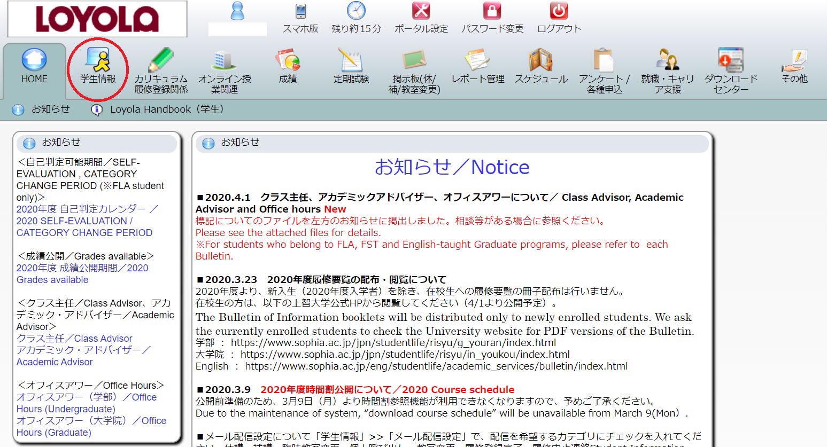Open the user profile icon
Viewport: 827px width, 447px height.
237,11
